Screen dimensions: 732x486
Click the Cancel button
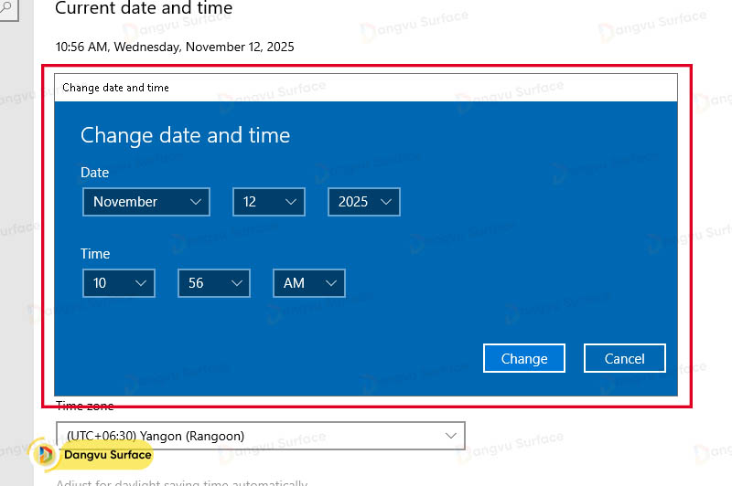pos(625,358)
